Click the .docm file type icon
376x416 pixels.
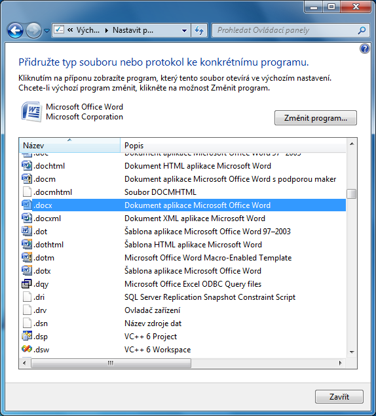click(x=27, y=179)
